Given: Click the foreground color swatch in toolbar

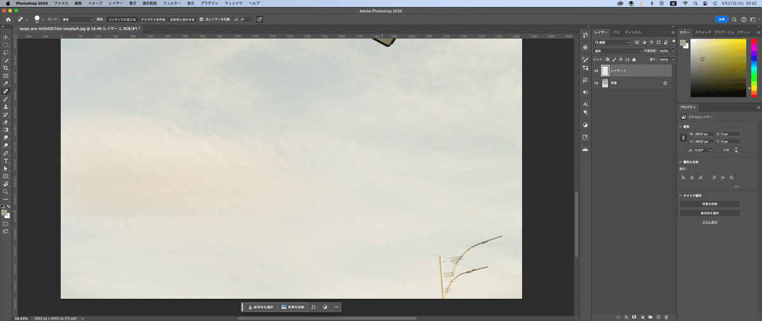Looking at the screenshot, I should click(4, 213).
